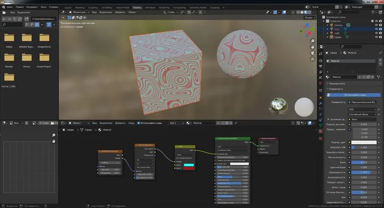Open the 'Добавить' menu in node editor
This screenshot has height=208, width=384.
pos(120,123)
